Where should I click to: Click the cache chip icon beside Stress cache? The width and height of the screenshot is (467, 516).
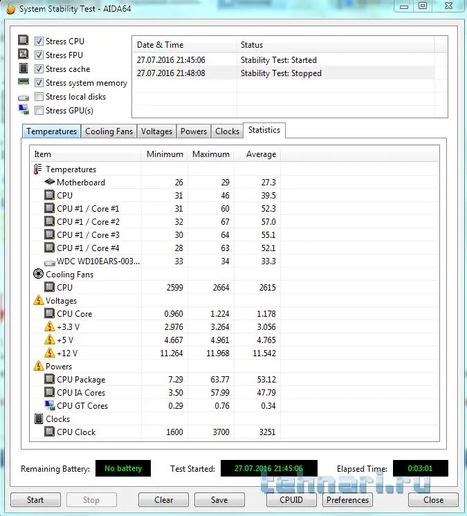click(24, 68)
